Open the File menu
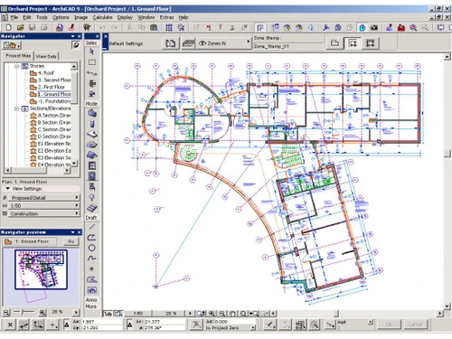 [14, 17]
